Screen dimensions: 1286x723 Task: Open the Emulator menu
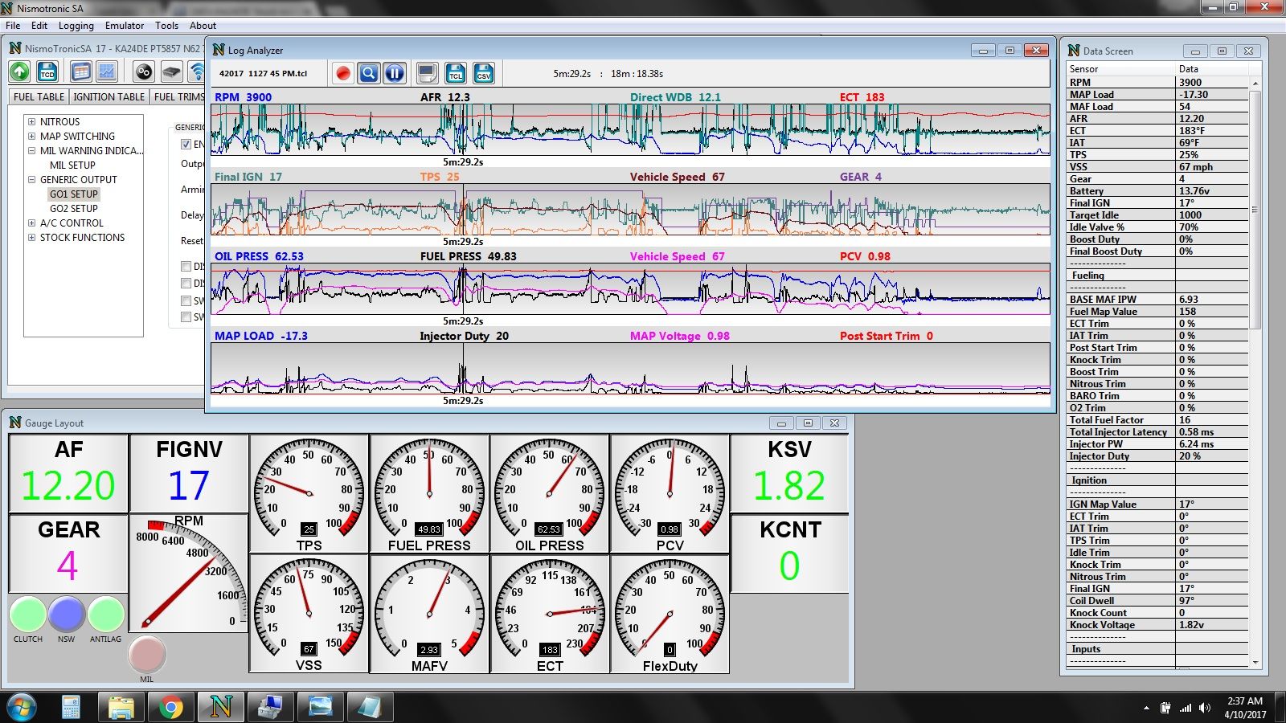125,26
